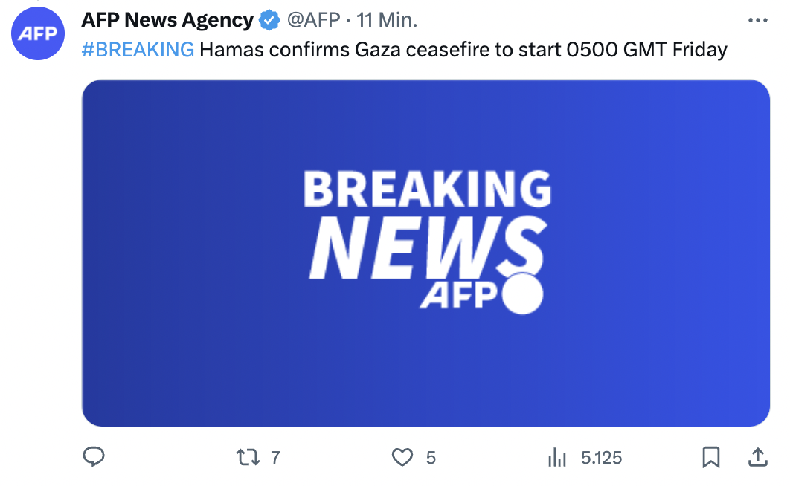Bookmark the AFP tweet
790x486 pixels.
[711, 457]
